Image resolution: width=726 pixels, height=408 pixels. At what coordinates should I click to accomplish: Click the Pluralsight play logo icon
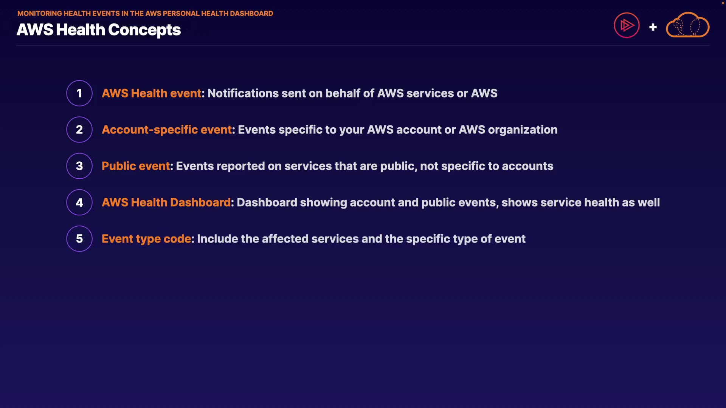point(627,25)
